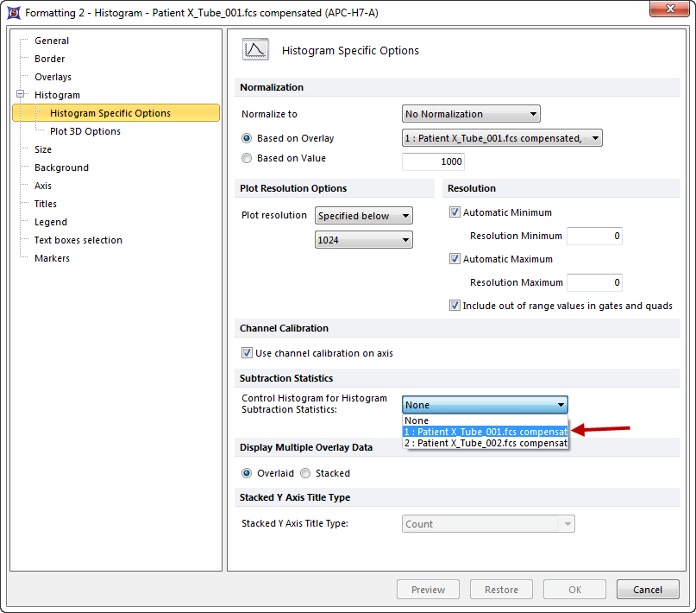Collapse the Histogram tree node
Image resolution: width=696 pixels, height=613 pixels.
tap(20, 95)
